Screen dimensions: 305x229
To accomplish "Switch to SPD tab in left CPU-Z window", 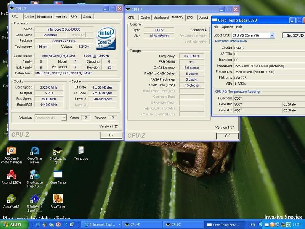I will pos(74,17).
